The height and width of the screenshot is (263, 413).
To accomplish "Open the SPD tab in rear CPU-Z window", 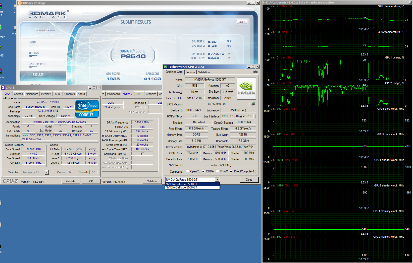I will point(139,94).
